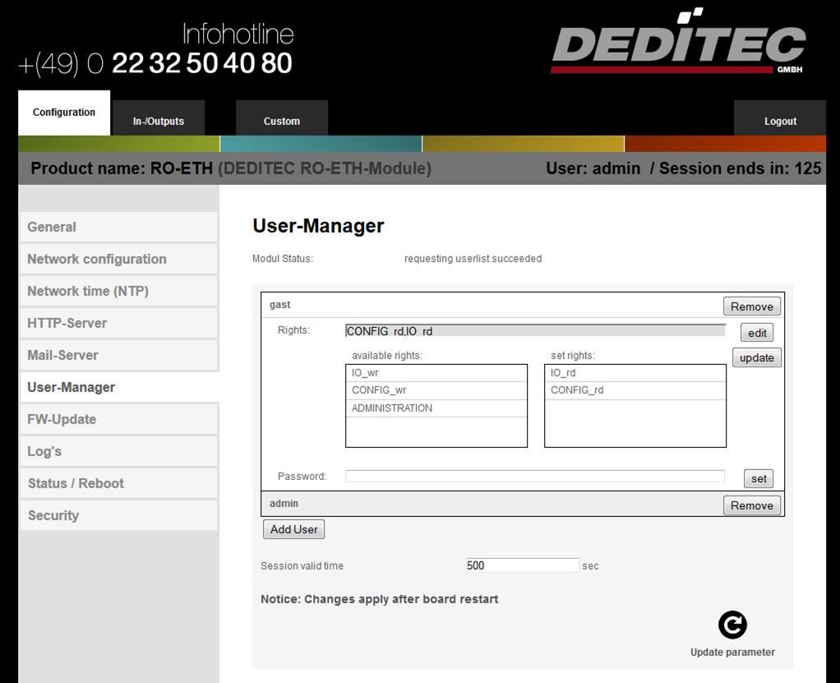Remove the gast user

[751, 307]
